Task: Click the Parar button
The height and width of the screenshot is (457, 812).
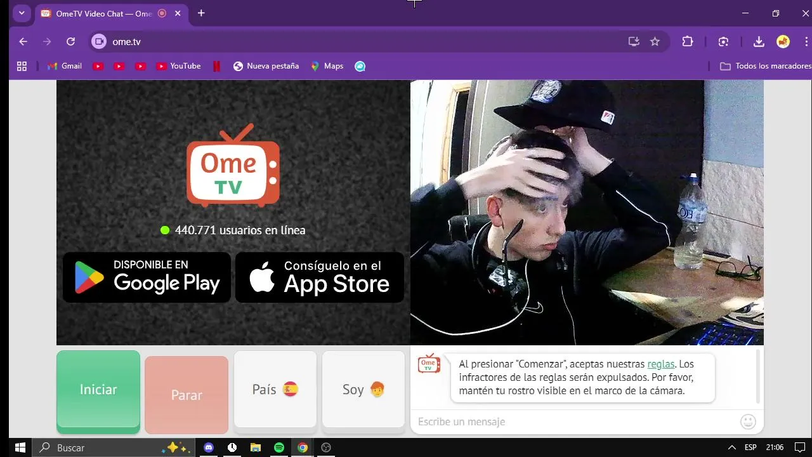Action: (x=187, y=395)
